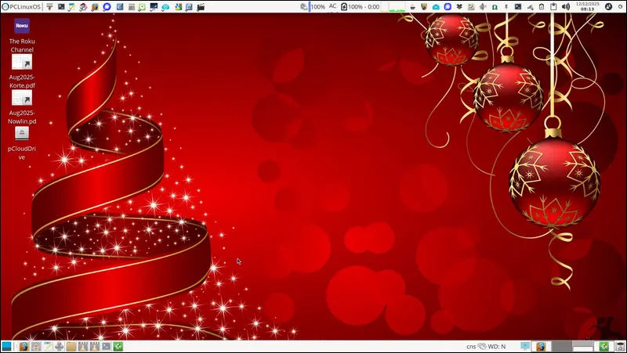The width and height of the screenshot is (627, 353).
Task: Open the notepad with pencil launcher
Action: 72,7
